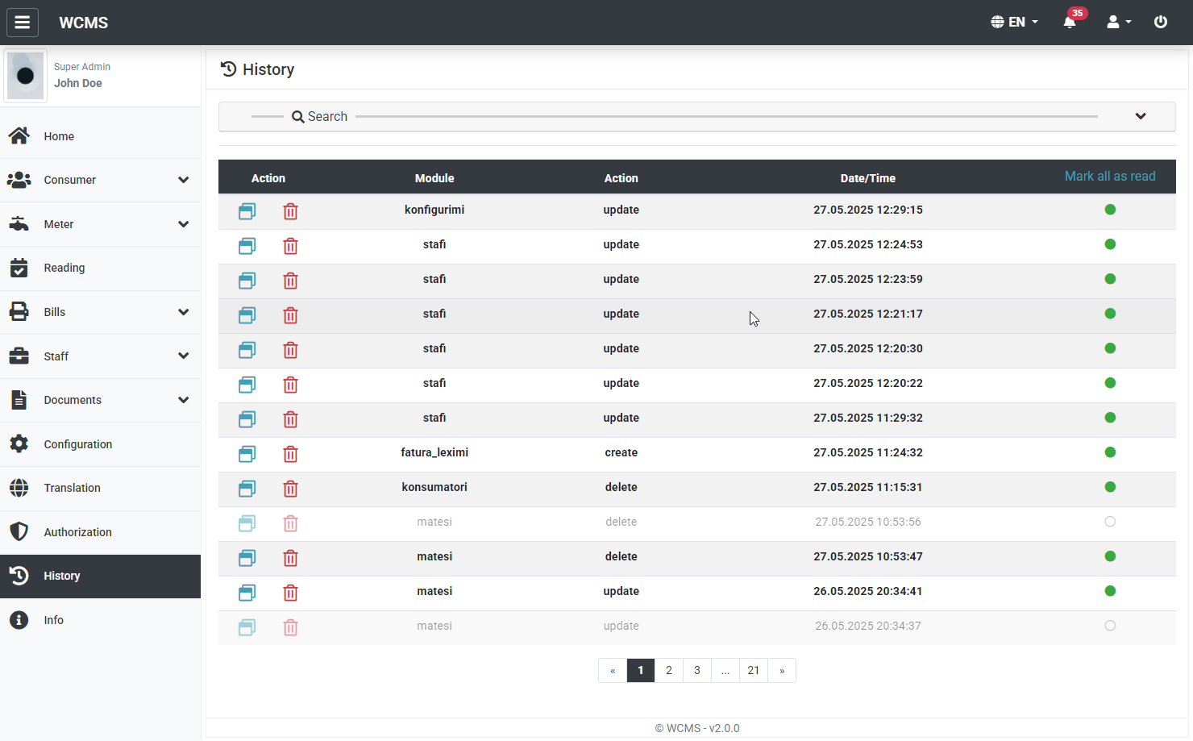Image resolution: width=1193 pixels, height=741 pixels.
Task: Toggle read status of matesi 20:34:37 row
Action: (1110, 626)
